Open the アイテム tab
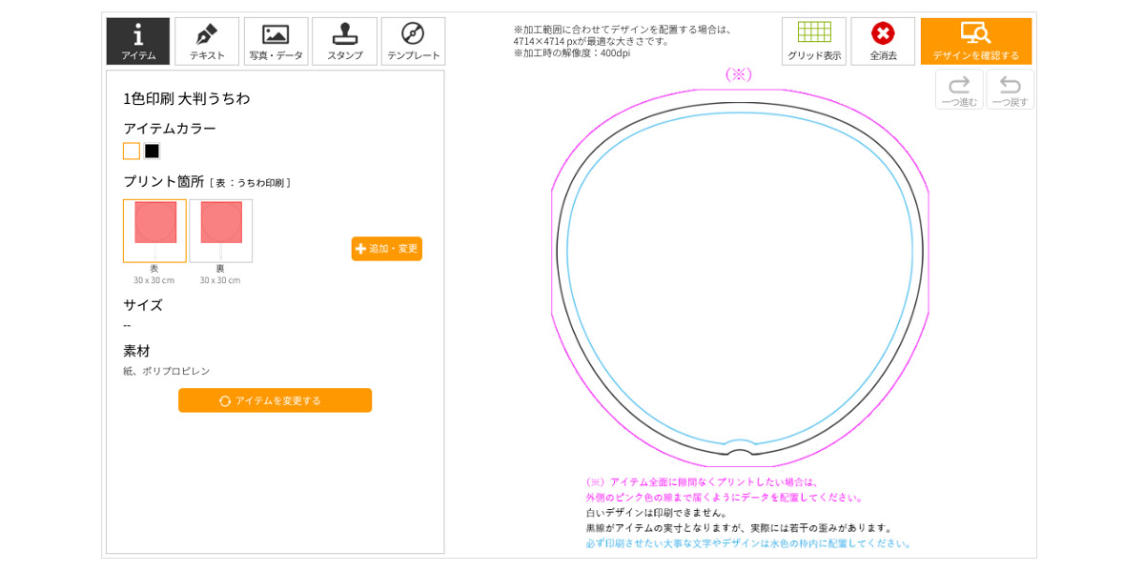Screen dimensions: 1144x572 [x=138, y=41]
